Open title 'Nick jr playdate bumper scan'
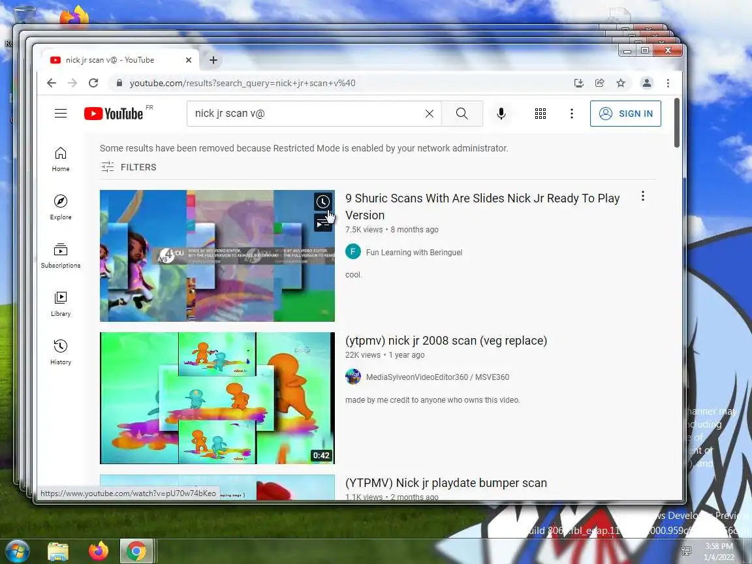 coord(446,483)
